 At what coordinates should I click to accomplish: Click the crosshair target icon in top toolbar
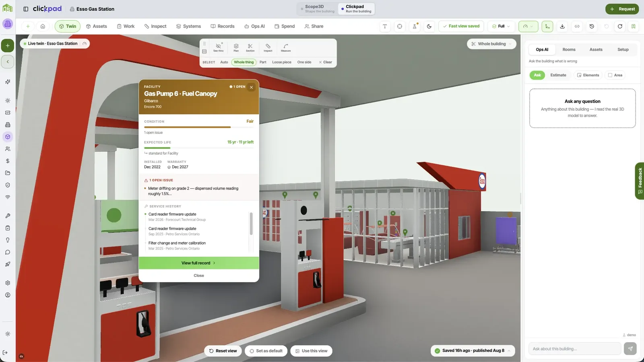click(400, 26)
